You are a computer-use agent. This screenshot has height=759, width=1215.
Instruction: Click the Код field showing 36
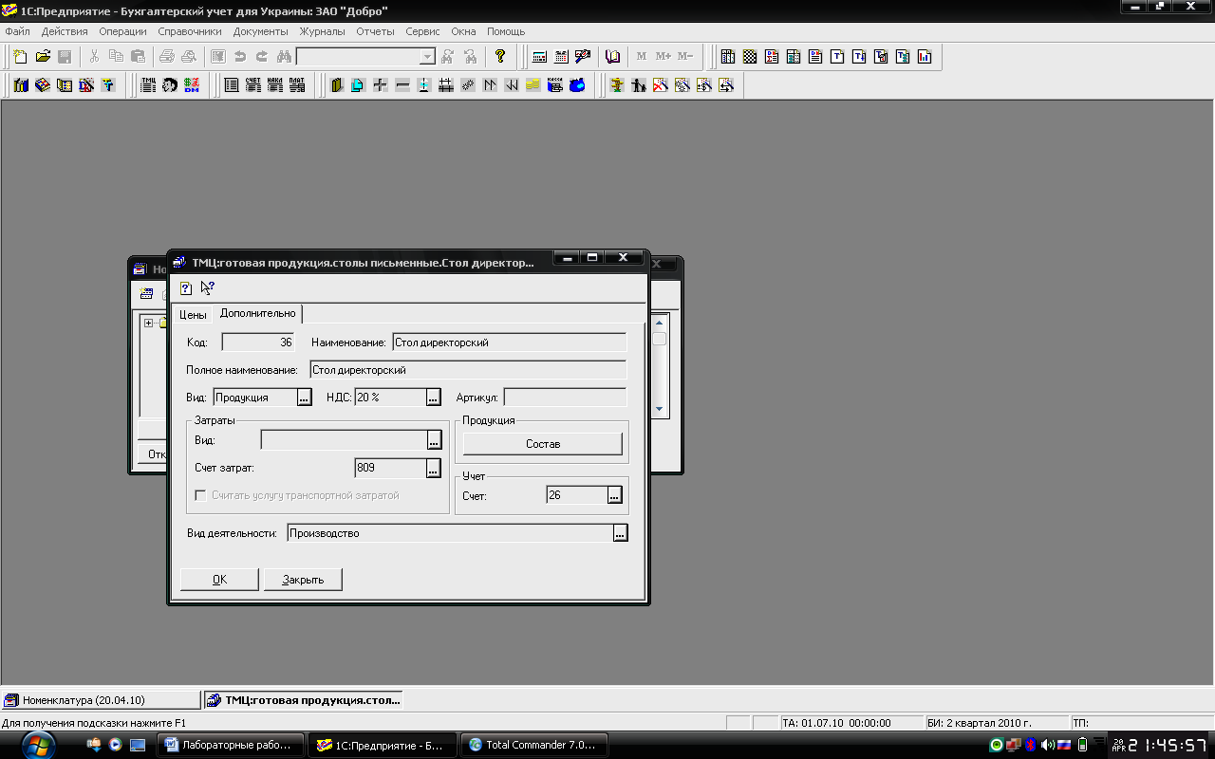pyautogui.click(x=258, y=342)
